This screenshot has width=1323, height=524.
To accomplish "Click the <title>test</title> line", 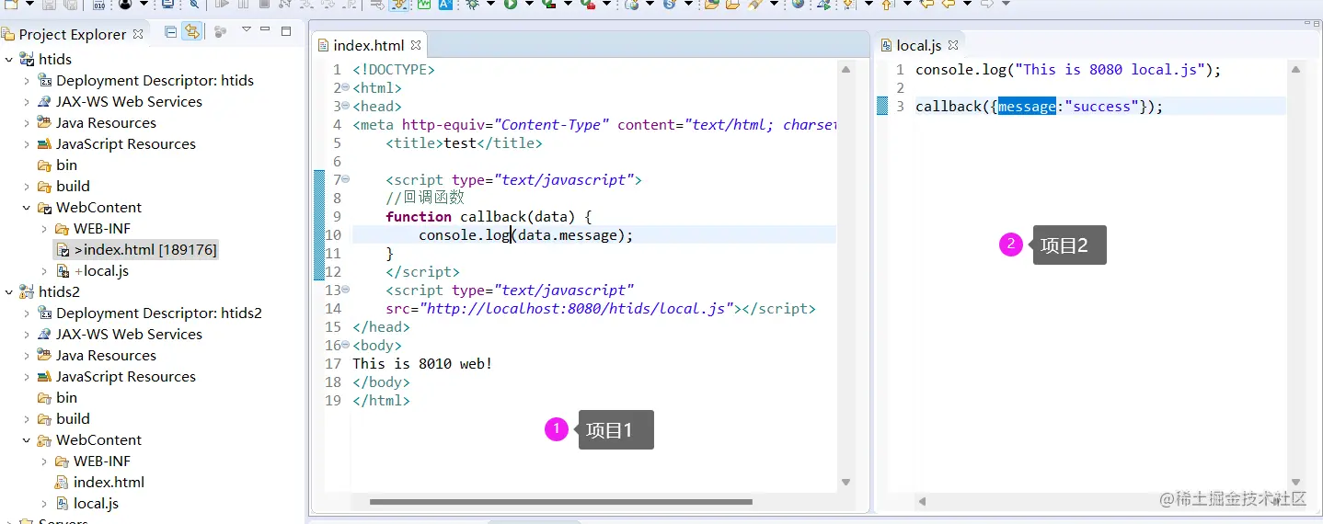I will pyautogui.click(x=464, y=143).
